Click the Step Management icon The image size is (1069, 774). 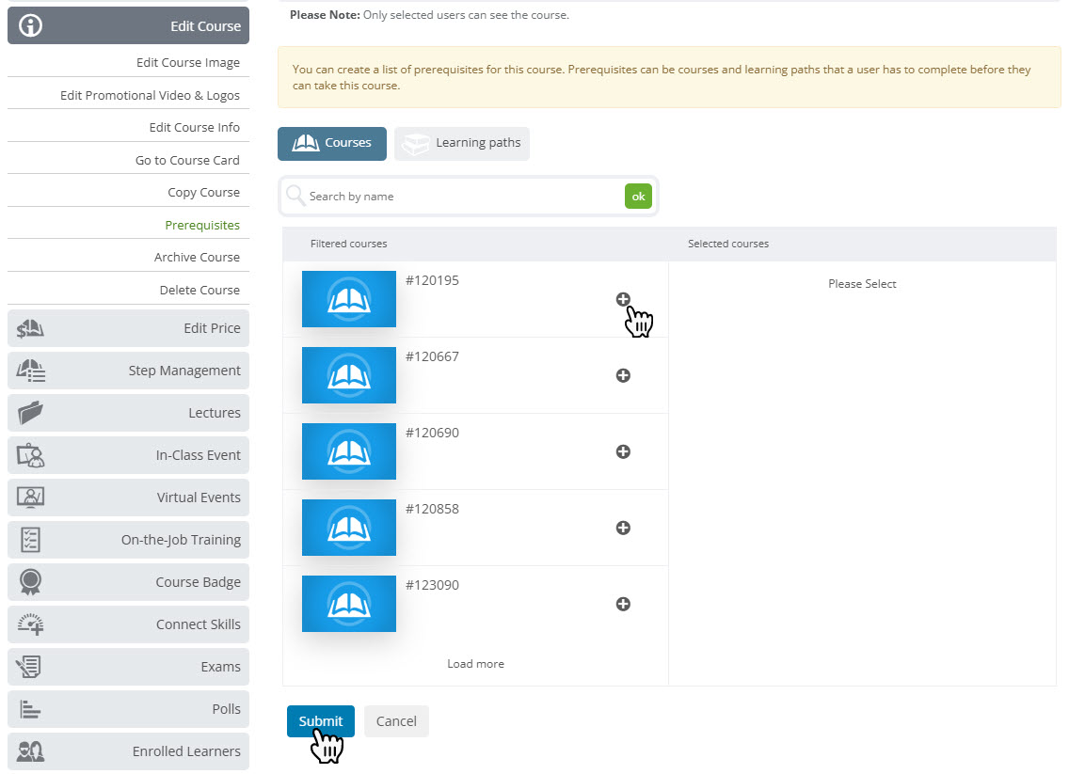click(31, 371)
